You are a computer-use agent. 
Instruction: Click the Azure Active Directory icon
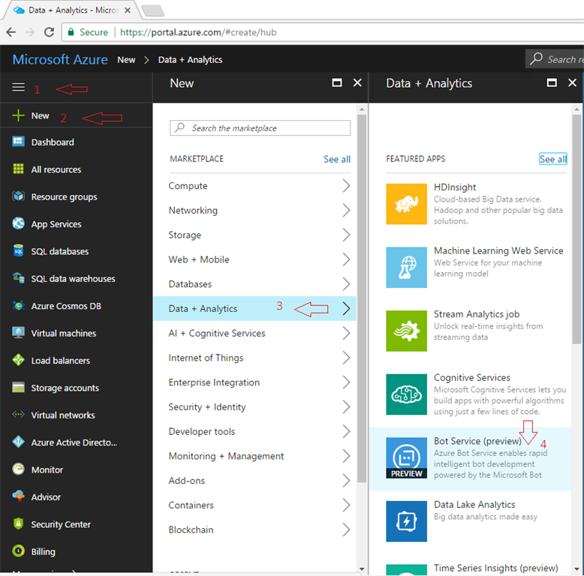click(18, 442)
